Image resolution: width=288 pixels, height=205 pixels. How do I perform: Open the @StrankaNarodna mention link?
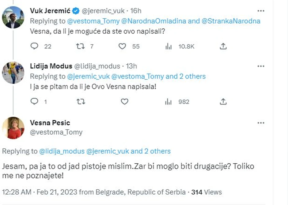tap(231, 21)
